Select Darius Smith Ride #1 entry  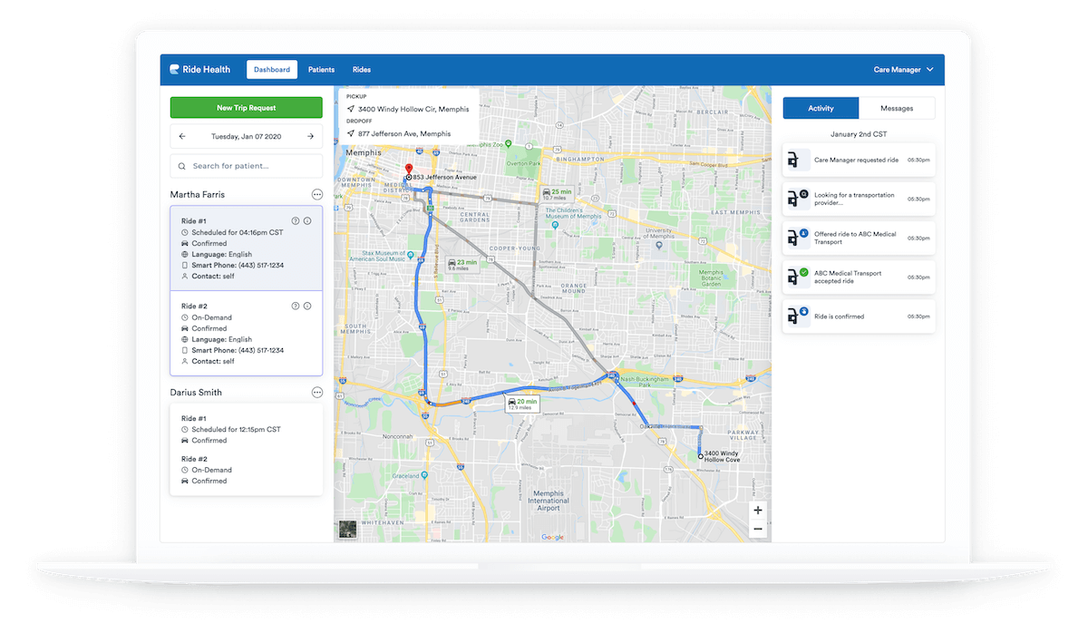pyautogui.click(x=246, y=429)
